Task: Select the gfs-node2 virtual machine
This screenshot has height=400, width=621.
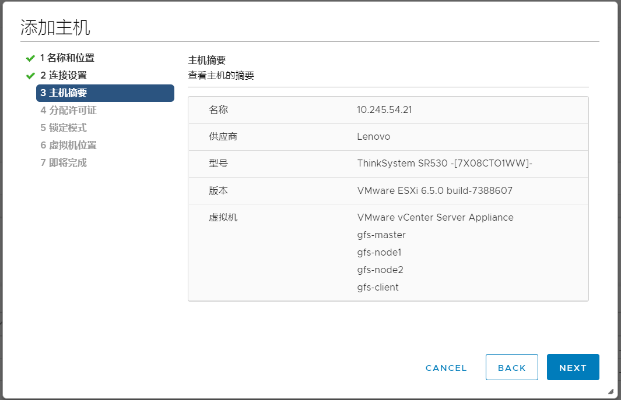Action: pos(380,270)
